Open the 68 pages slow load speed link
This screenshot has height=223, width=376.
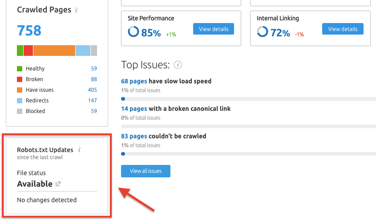click(x=134, y=81)
